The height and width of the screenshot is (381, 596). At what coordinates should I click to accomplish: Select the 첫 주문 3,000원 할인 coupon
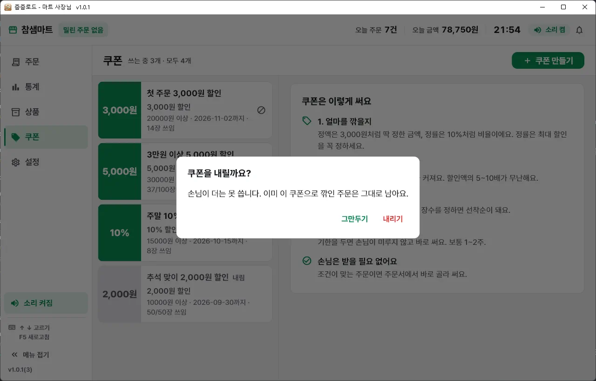[185, 110]
